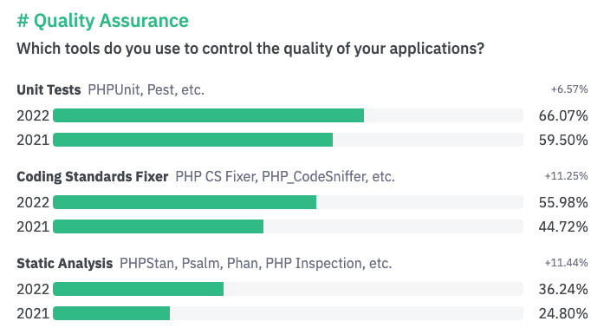Click the survey question about quality tools
Viewport: 604px width, 328px height.
tap(250, 49)
